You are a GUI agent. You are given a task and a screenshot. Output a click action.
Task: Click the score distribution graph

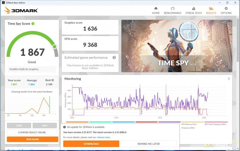click(x=30, y=106)
